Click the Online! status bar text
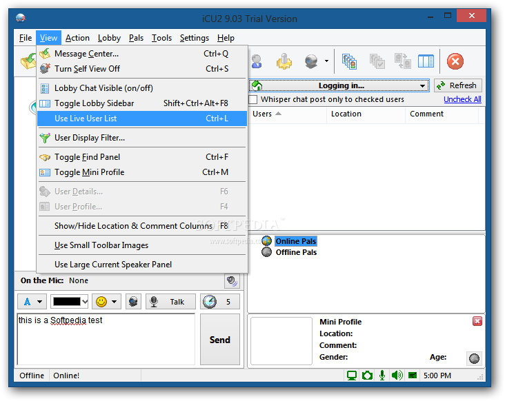The height and width of the screenshot is (401, 505). [66, 376]
